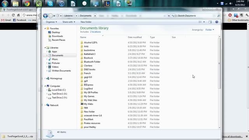Viewport: 249px width, 140px height.
Task: Select the backintime folder
Action: click(x=89, y=50)
